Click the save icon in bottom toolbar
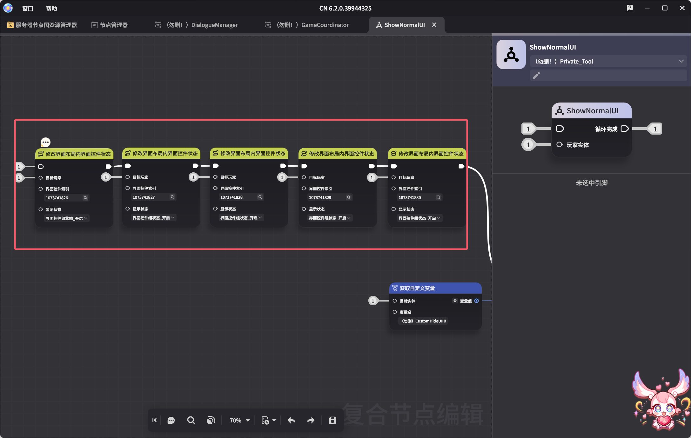This screenshot has height=438, width=691. click(332, 420)
